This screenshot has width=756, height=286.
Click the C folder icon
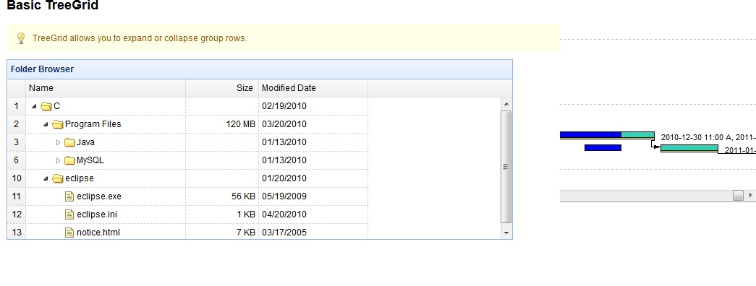coord(46,106)
